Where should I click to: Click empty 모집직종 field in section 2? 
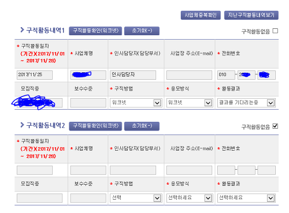(39, 198)
